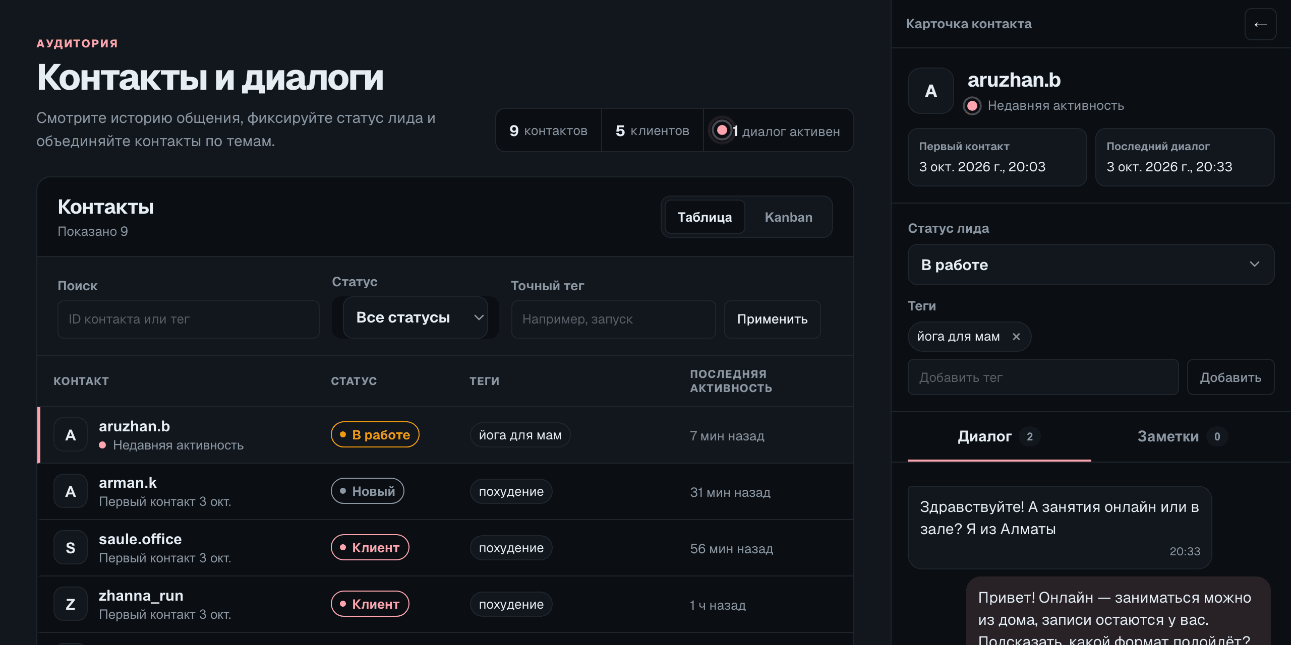Remove the «йога для мам» tag
Screen dimensions: 1291x645
(1016, 337)
